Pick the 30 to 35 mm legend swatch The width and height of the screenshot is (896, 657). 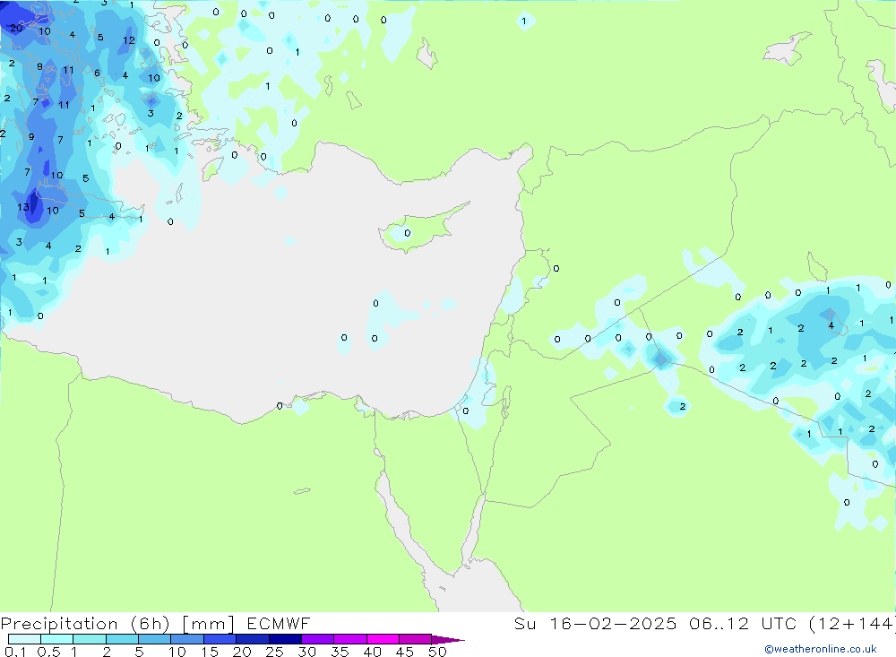[318, 639]
